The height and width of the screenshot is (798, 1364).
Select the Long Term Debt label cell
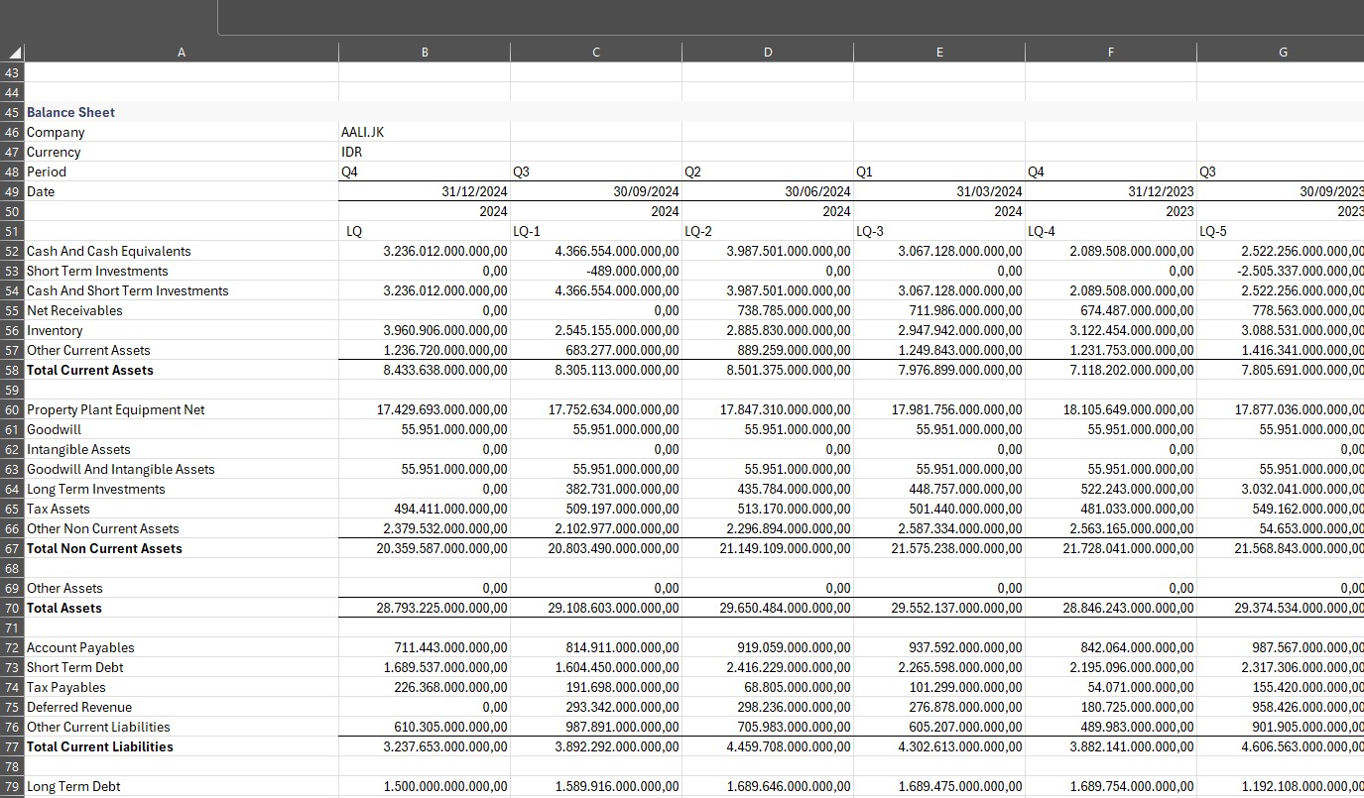coord(73,786)
